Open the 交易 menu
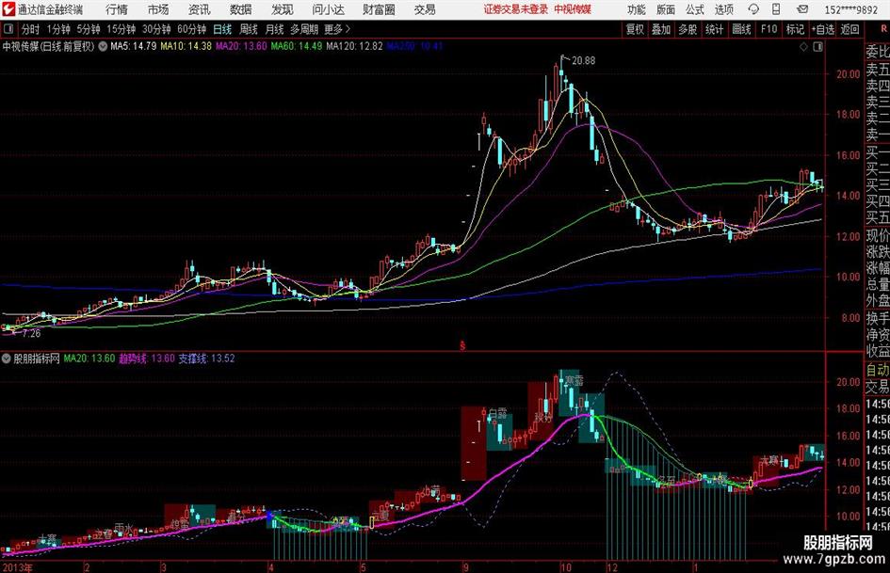This screenshot has width=890, height=573. coord(425,9)
